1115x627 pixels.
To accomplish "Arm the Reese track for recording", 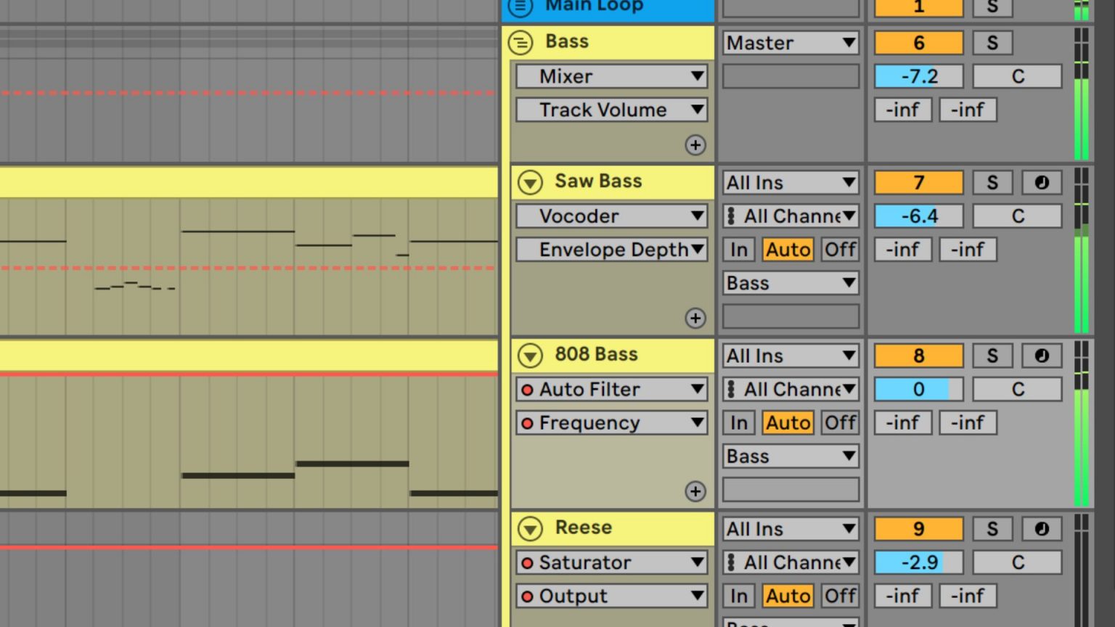I will pos(1041,528).
